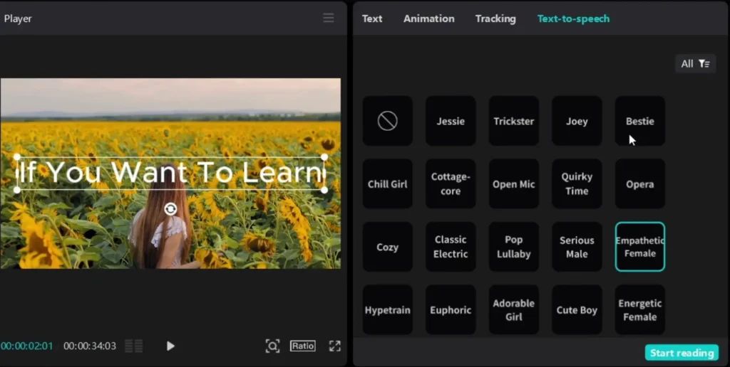
Task: Click the total duration 00:00:34:03
Action: 90,346
